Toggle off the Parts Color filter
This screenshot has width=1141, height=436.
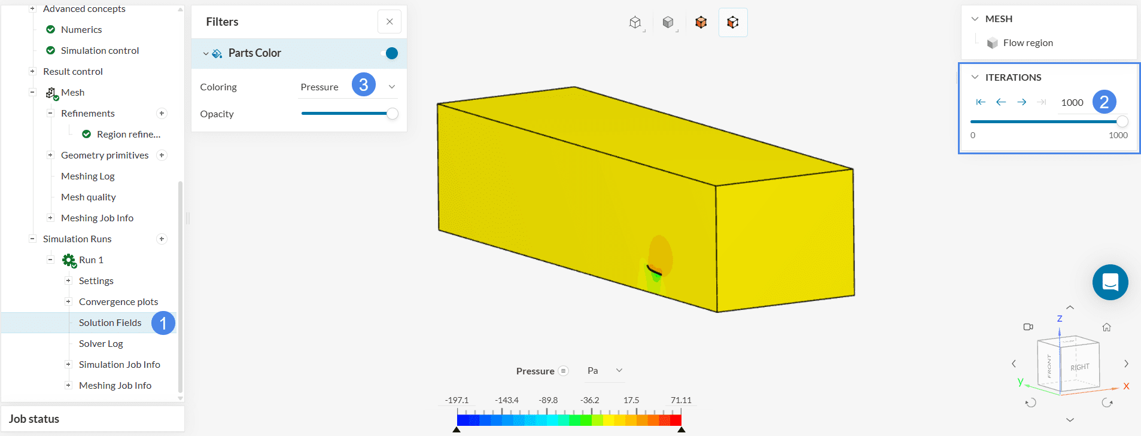click(x=390, y=53)
